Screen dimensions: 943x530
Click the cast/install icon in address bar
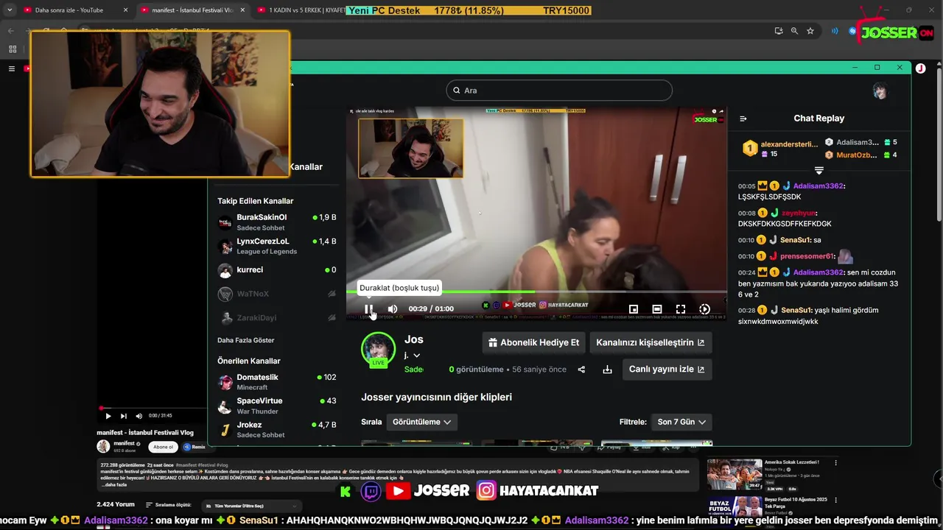(x=779, y=31)
